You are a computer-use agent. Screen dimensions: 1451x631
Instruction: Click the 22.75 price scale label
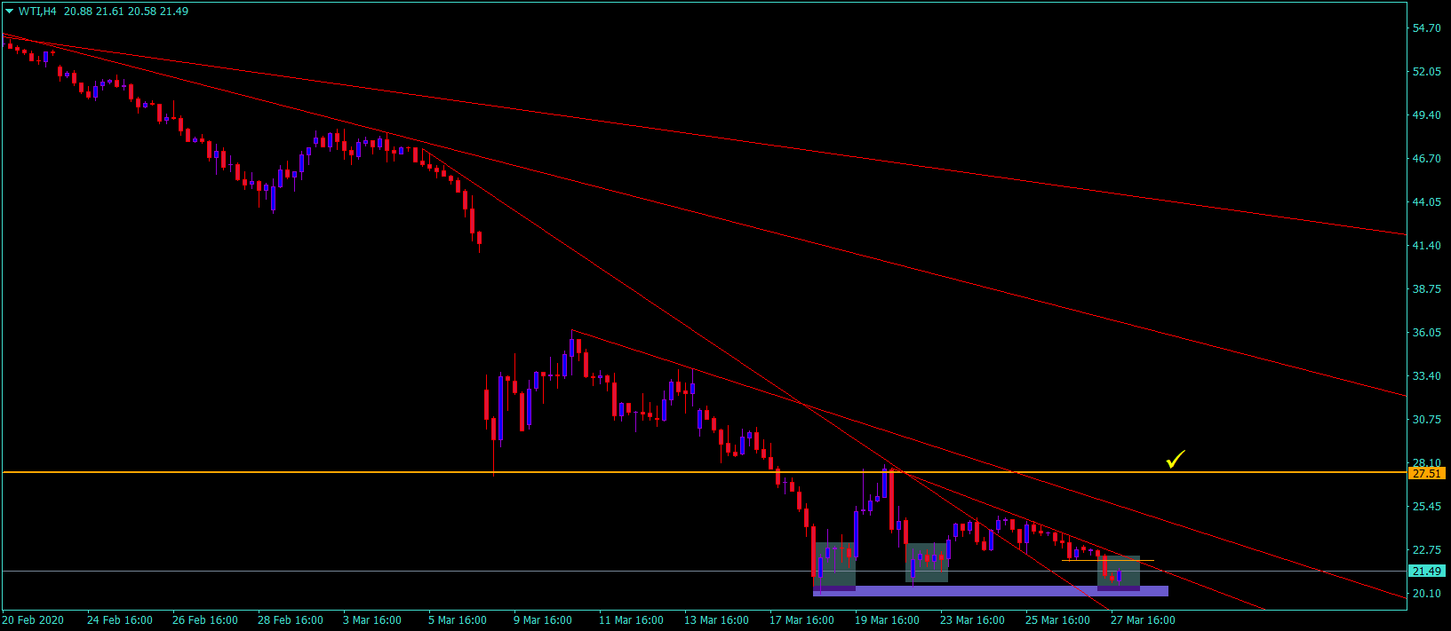point(1426,550)
